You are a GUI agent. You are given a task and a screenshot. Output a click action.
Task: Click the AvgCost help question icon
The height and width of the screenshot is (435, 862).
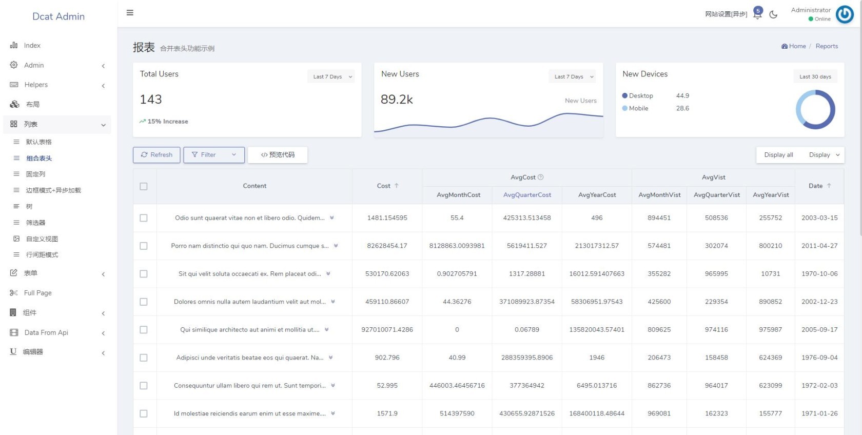pos(540,177)
